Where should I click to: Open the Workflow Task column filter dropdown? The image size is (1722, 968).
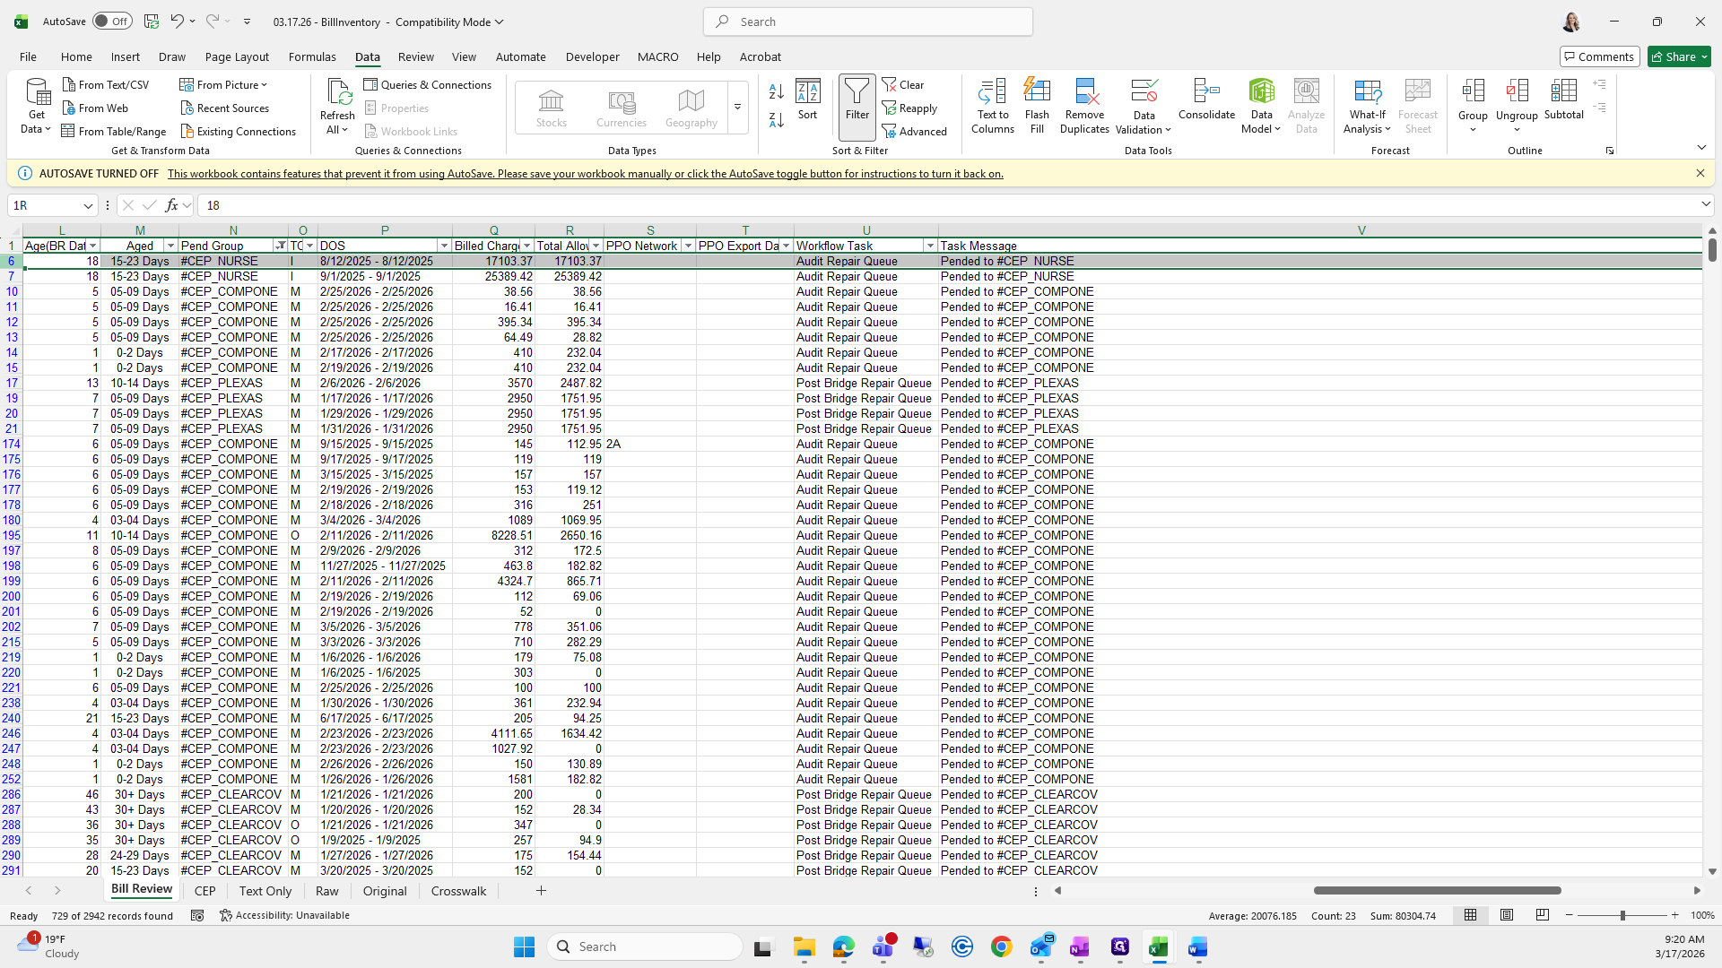point(929,246)
